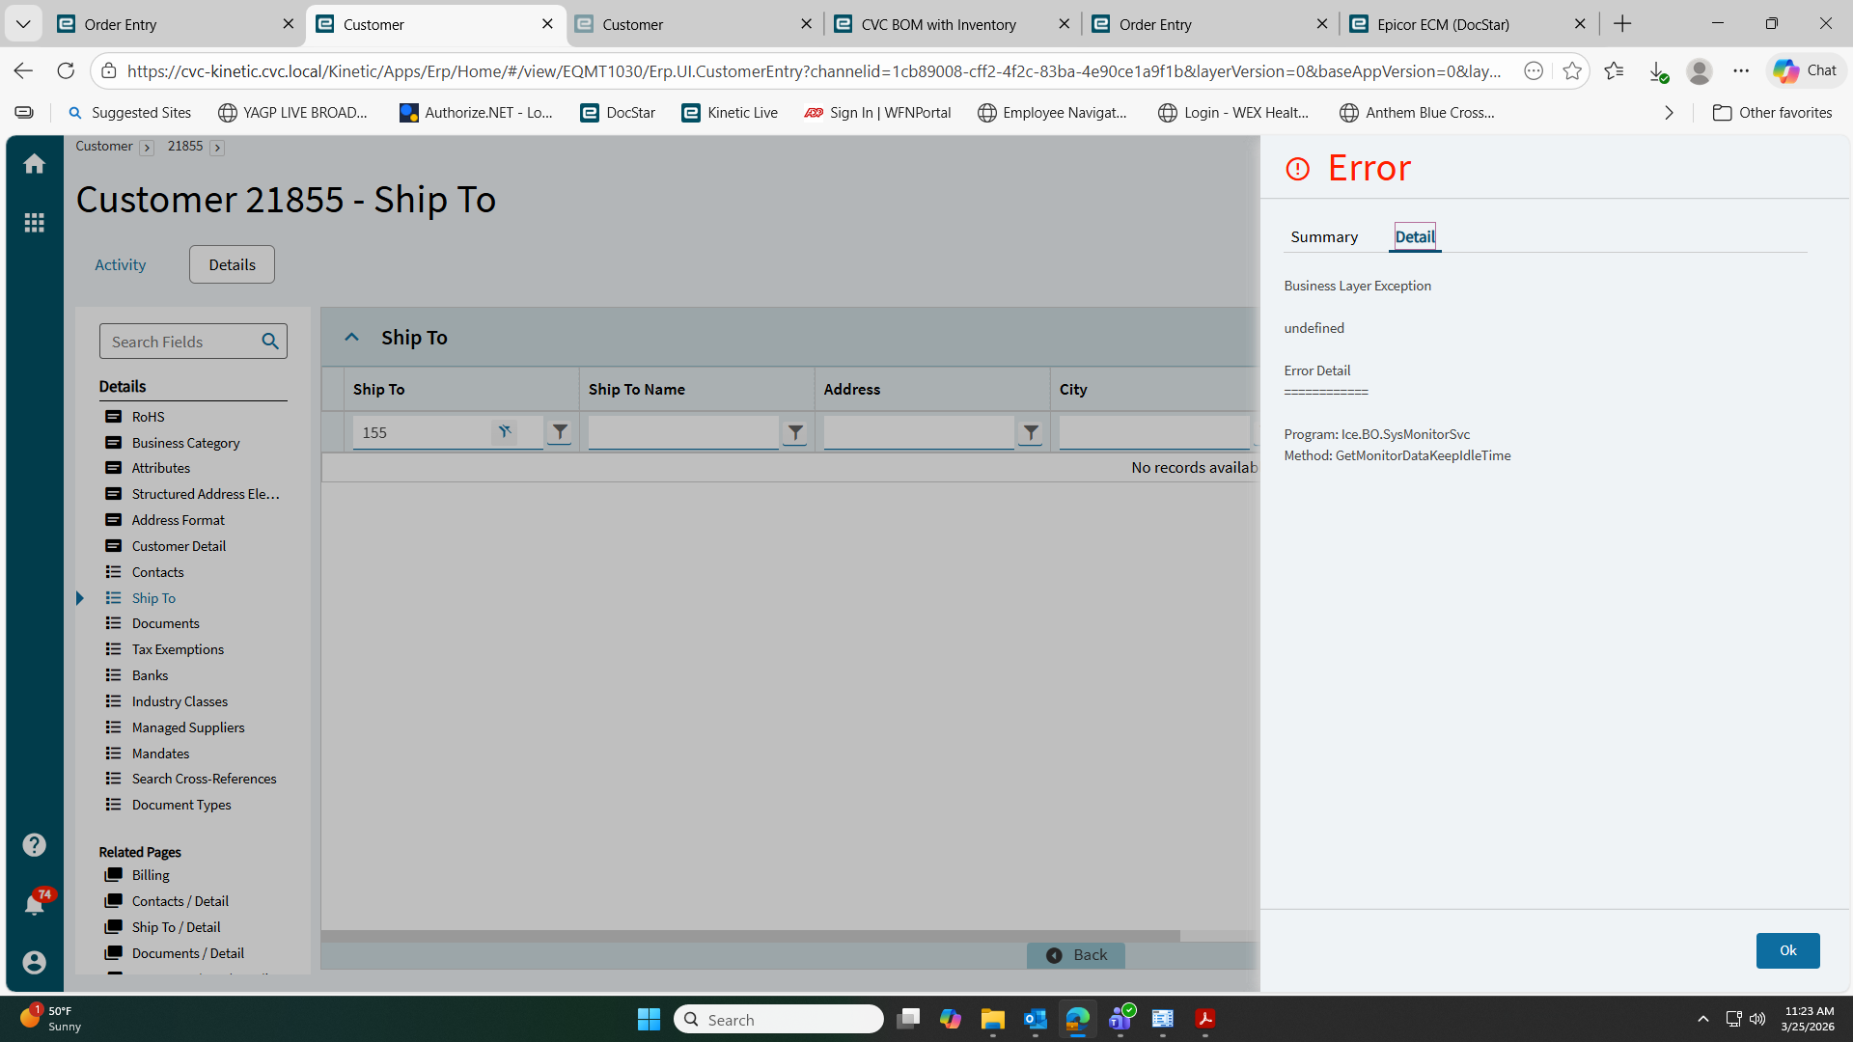Click the Back button
The image size is (1853, 1042).
[x=1076, y=955]
